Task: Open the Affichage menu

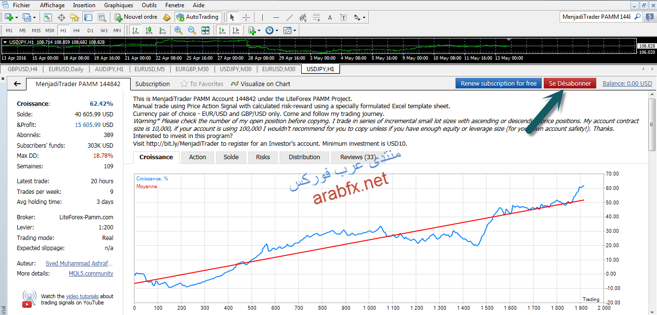Action: (x=52, y=5)
